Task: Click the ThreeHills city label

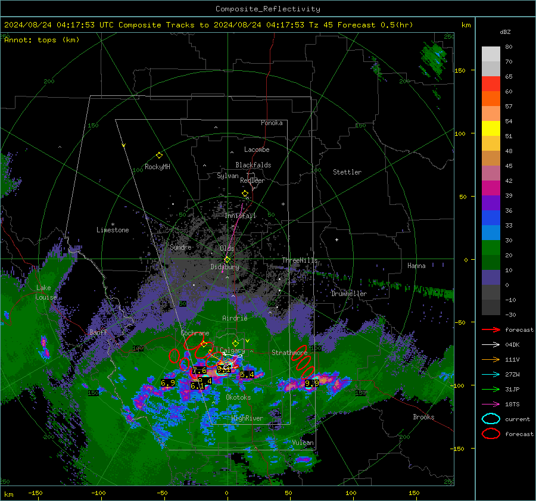Action: (x=300, y=260)
